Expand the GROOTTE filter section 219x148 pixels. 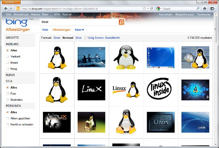click(20, 38)
